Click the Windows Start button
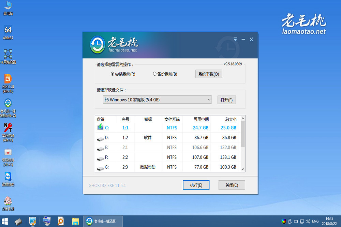 pos(5,221)
